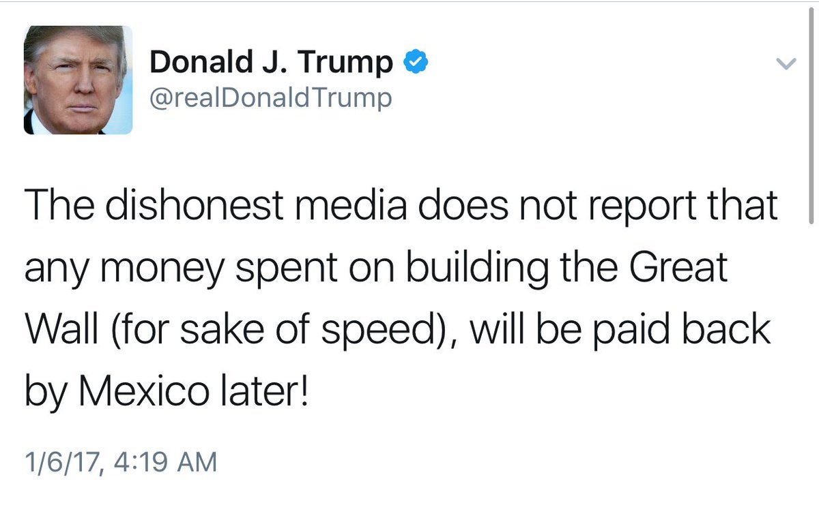
Task: Click the word "Wall" in the tweet
Action: click(61, 331)
